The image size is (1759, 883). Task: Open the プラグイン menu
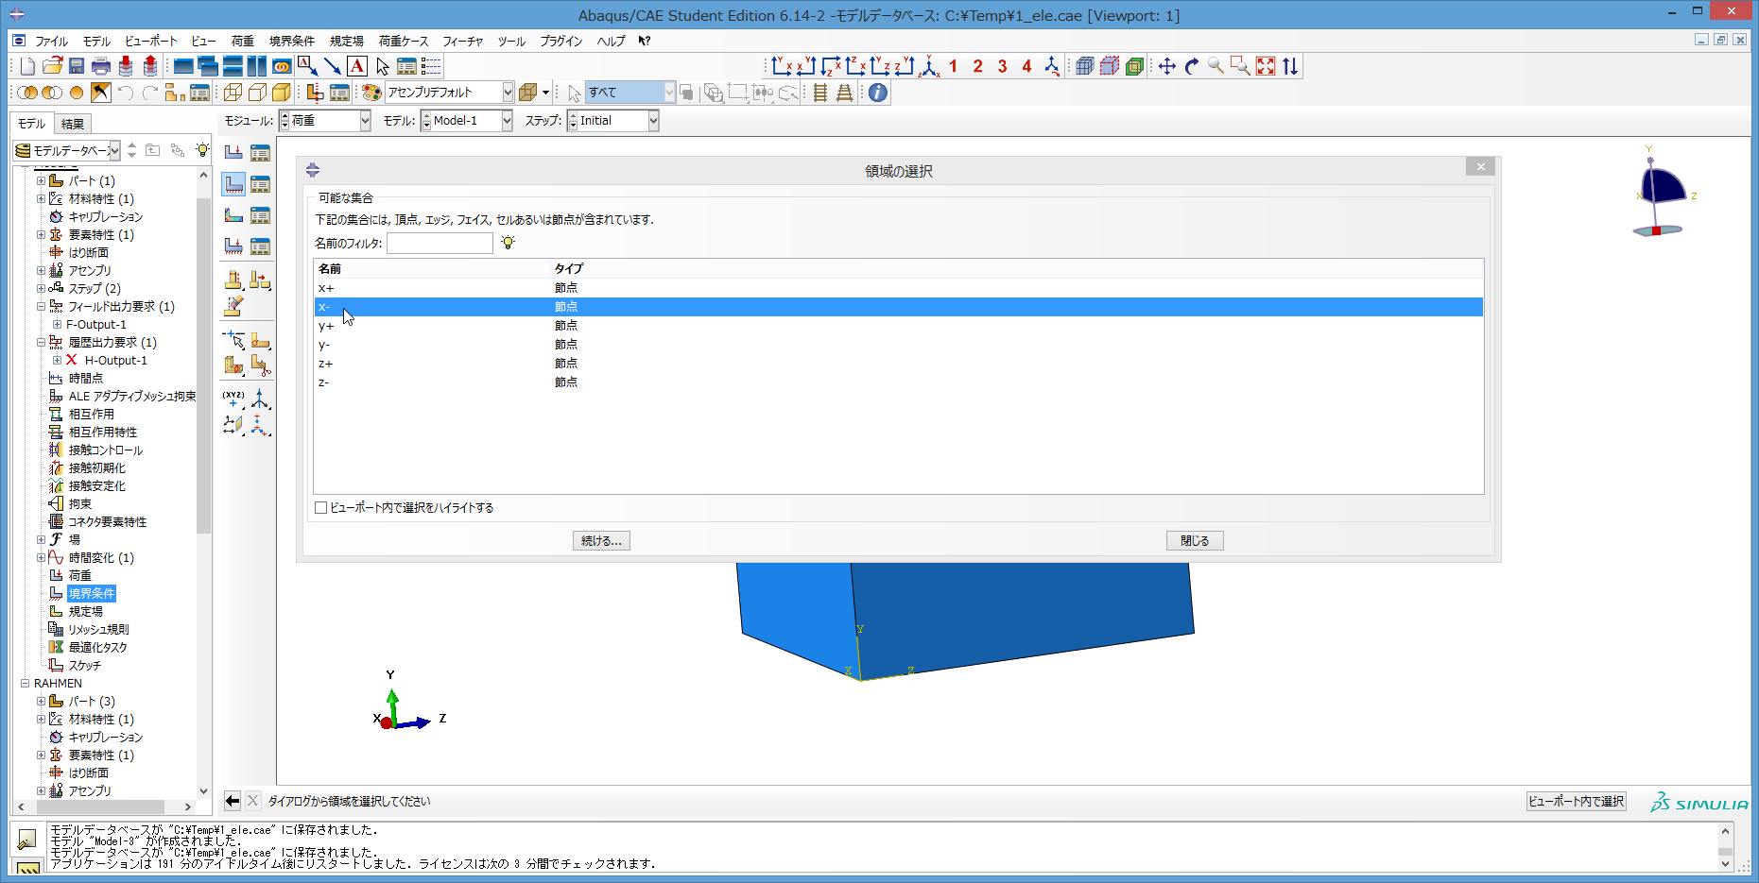coord(561,41)
